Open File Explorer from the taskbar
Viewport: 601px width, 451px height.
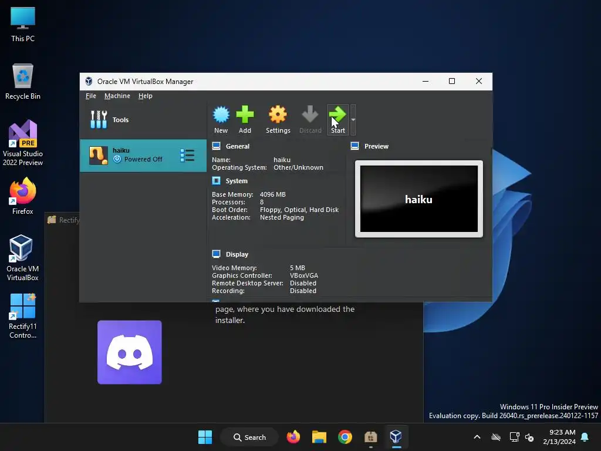click(x=319, y=437)
